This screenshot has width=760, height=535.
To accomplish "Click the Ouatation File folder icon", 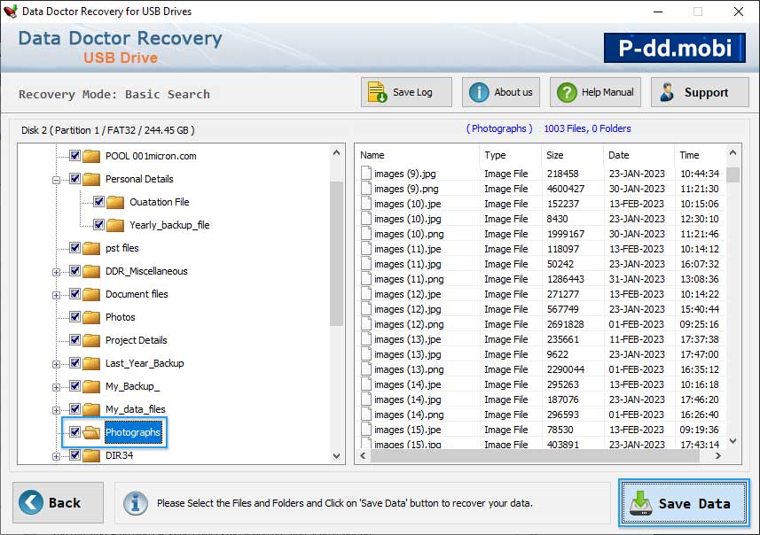I will click(x=115, y=202).
